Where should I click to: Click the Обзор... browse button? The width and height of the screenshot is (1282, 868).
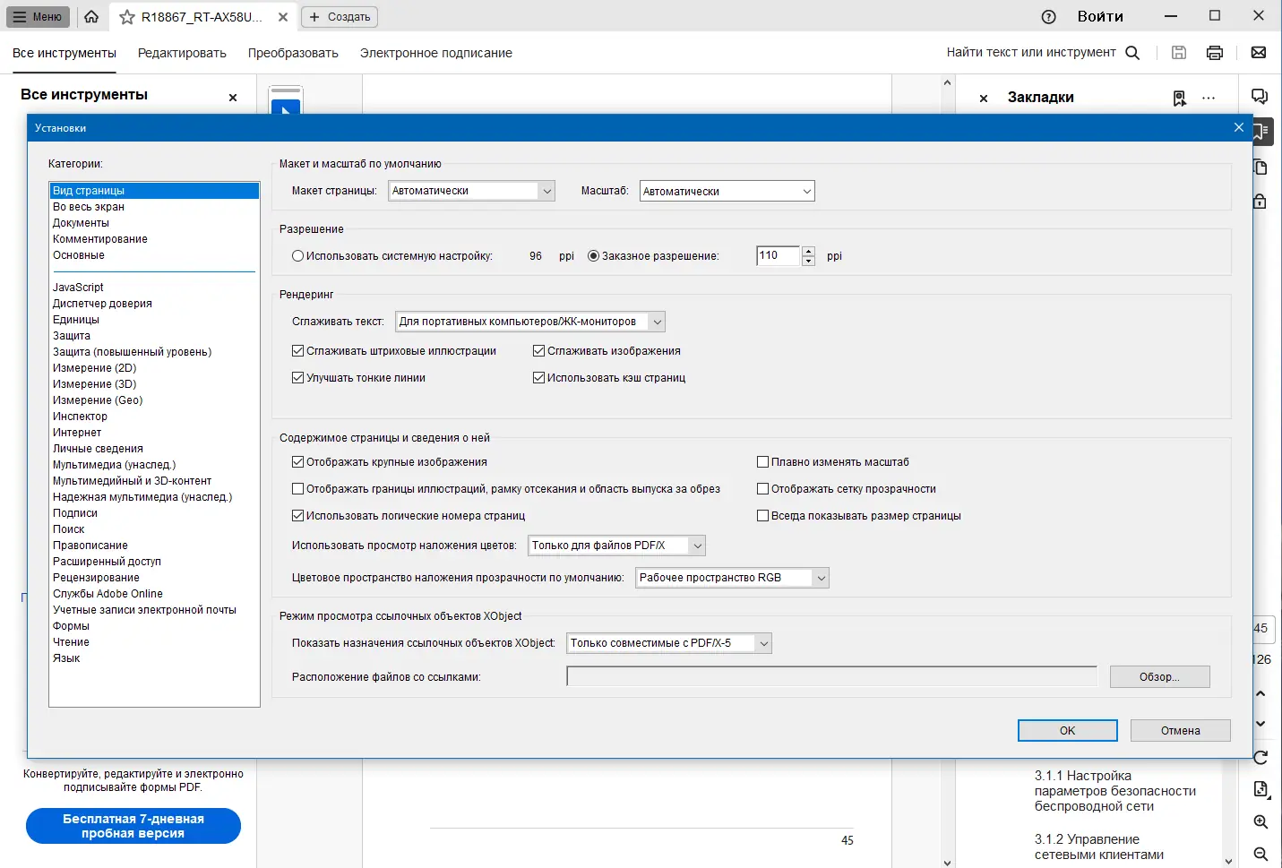1159,677
